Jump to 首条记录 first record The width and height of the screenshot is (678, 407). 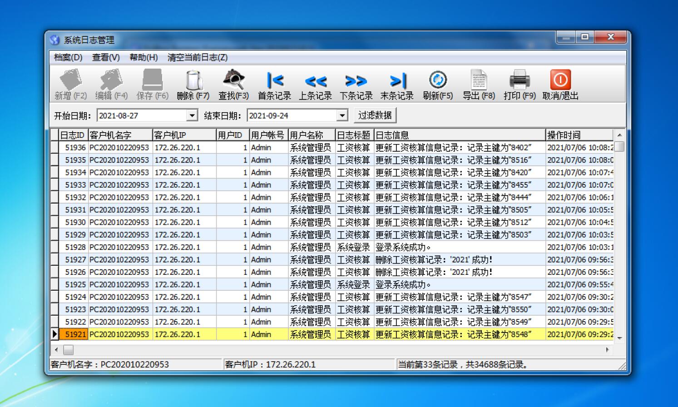tap(275, 80)
